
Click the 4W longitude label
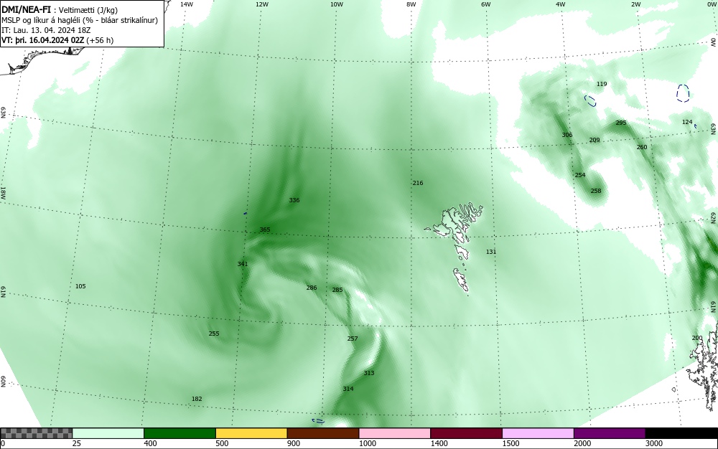click(x=561, y=4)
